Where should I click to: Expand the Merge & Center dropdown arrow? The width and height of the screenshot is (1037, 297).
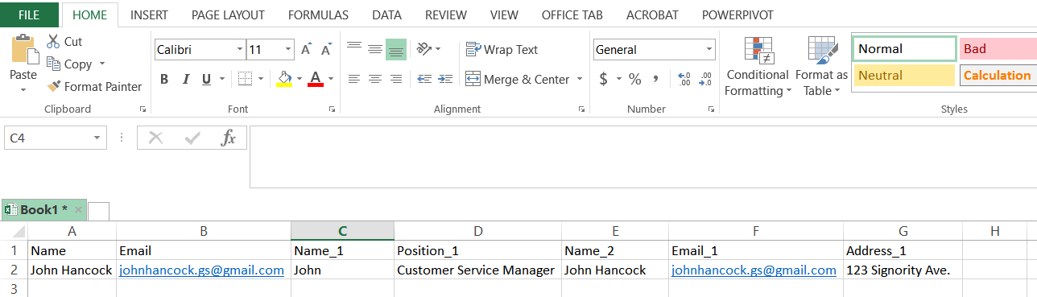578,80
